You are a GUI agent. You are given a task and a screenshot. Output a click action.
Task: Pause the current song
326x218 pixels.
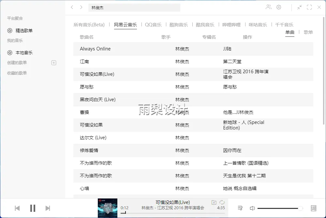33,208
